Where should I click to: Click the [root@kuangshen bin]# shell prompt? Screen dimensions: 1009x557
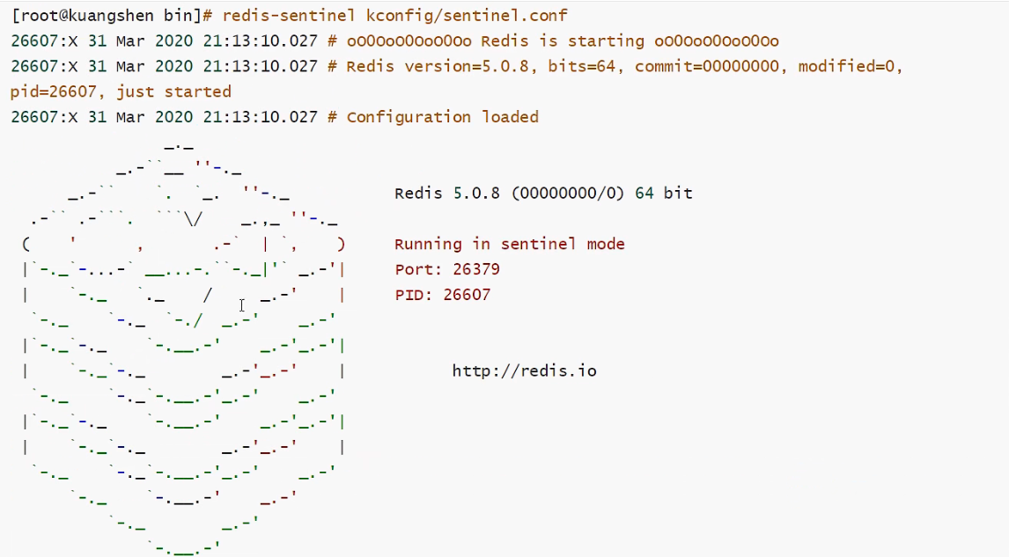point(111,16)
